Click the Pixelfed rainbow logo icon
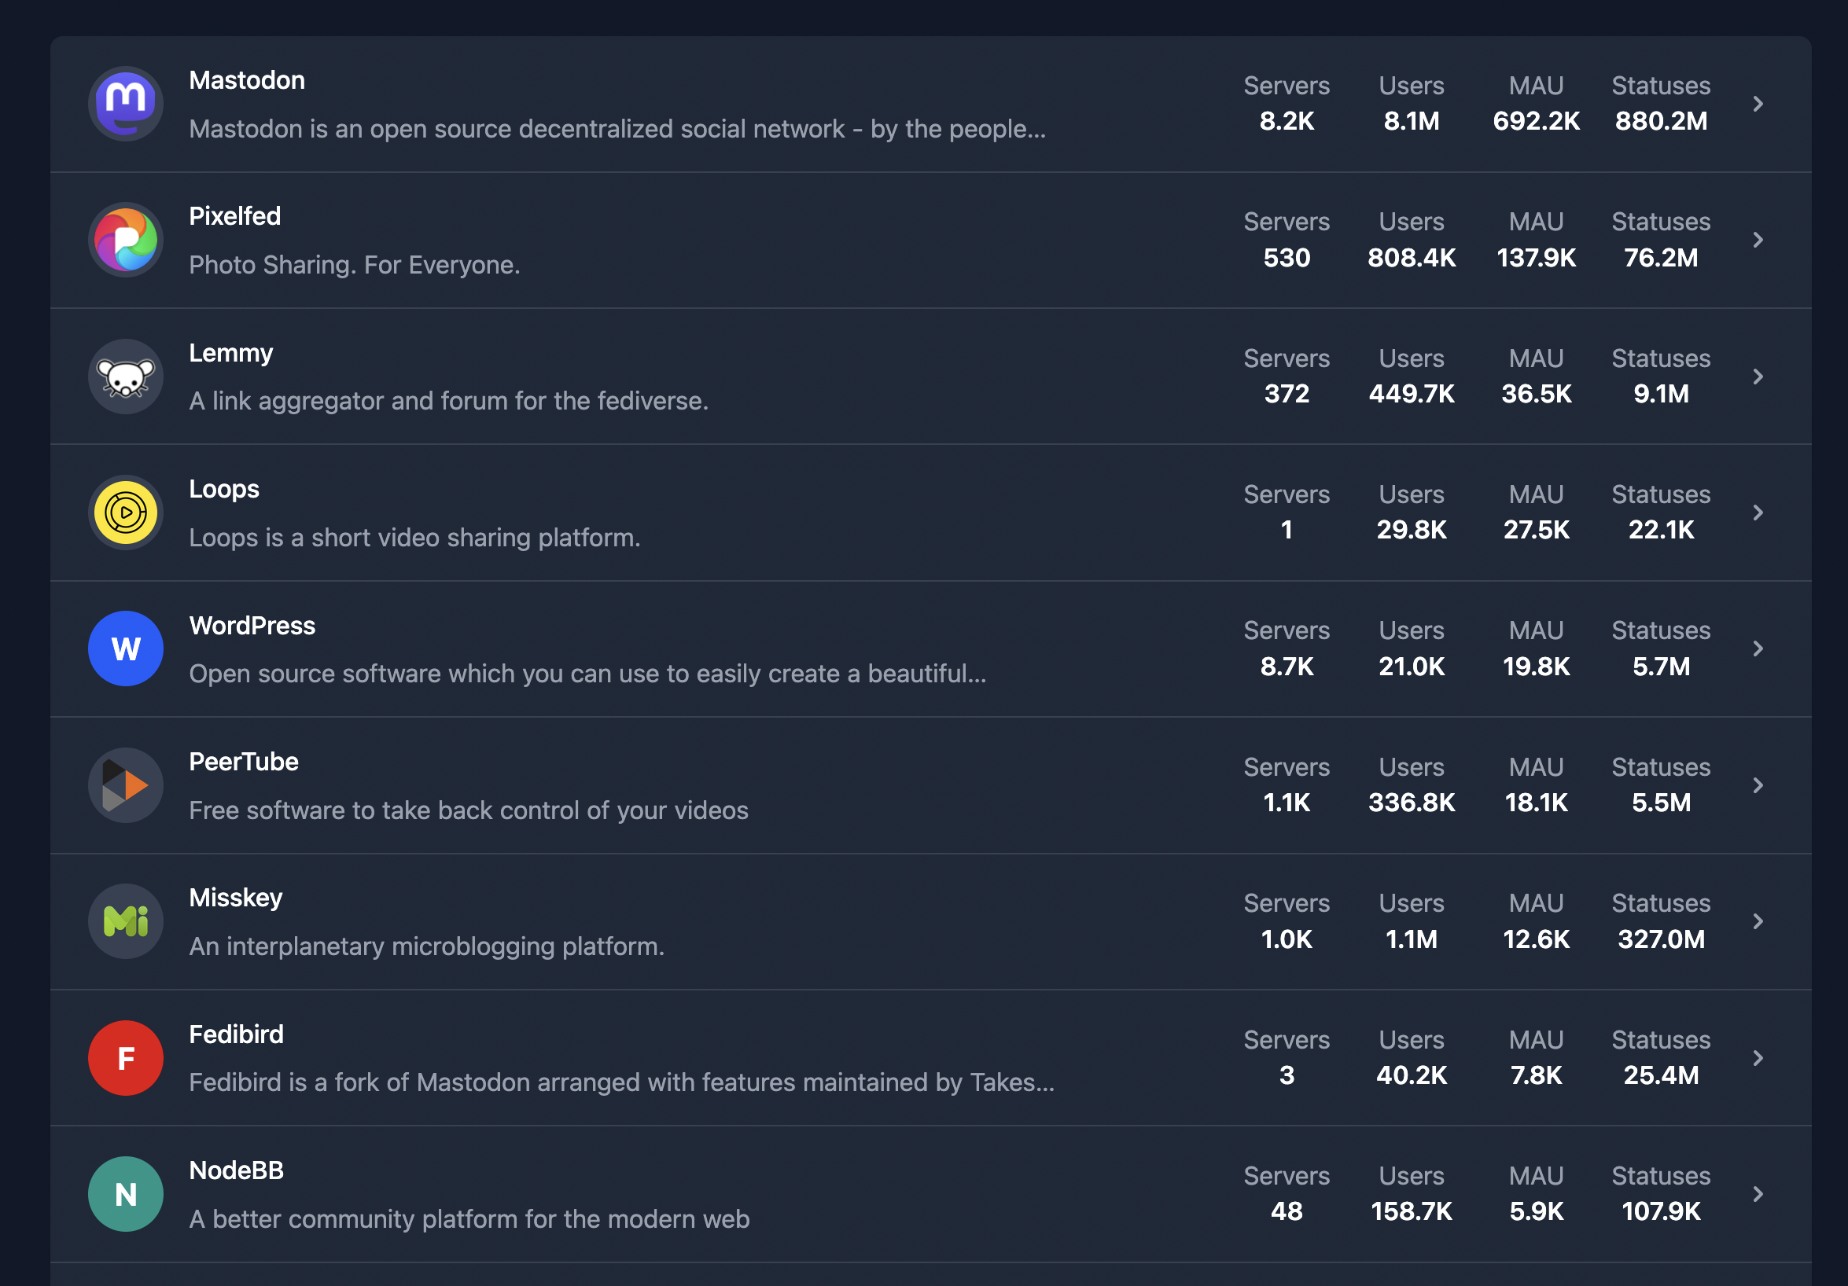This screenshot has width=1848, height=1286. click(x=126, y=240)
